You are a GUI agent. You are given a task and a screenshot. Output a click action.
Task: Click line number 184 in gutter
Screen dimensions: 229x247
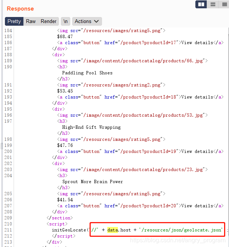tap(8, 31)
